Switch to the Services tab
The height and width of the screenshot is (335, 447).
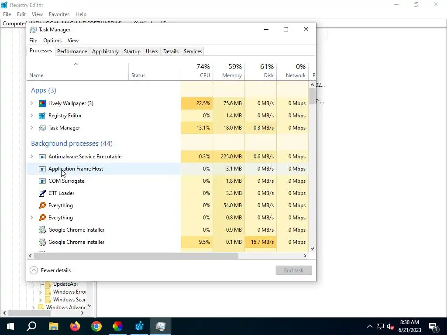193,51
